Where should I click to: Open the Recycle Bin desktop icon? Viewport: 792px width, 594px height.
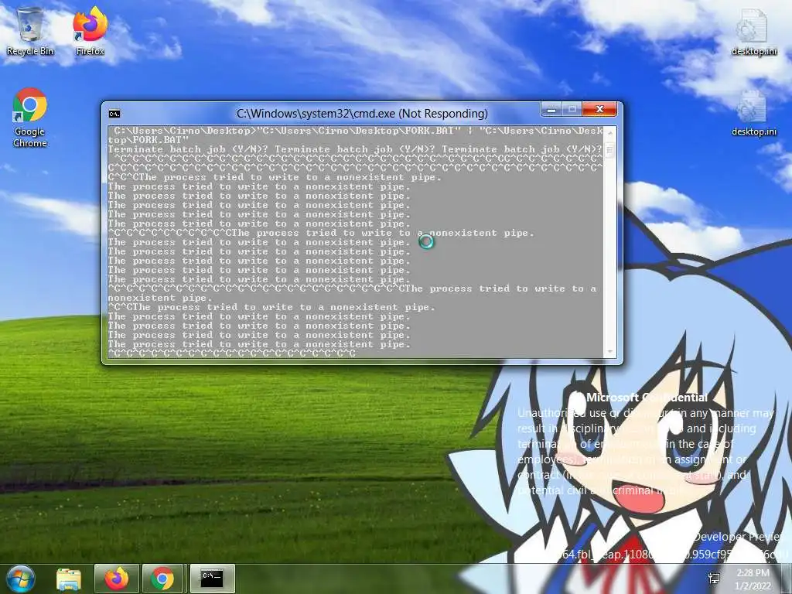pos(30,31)
